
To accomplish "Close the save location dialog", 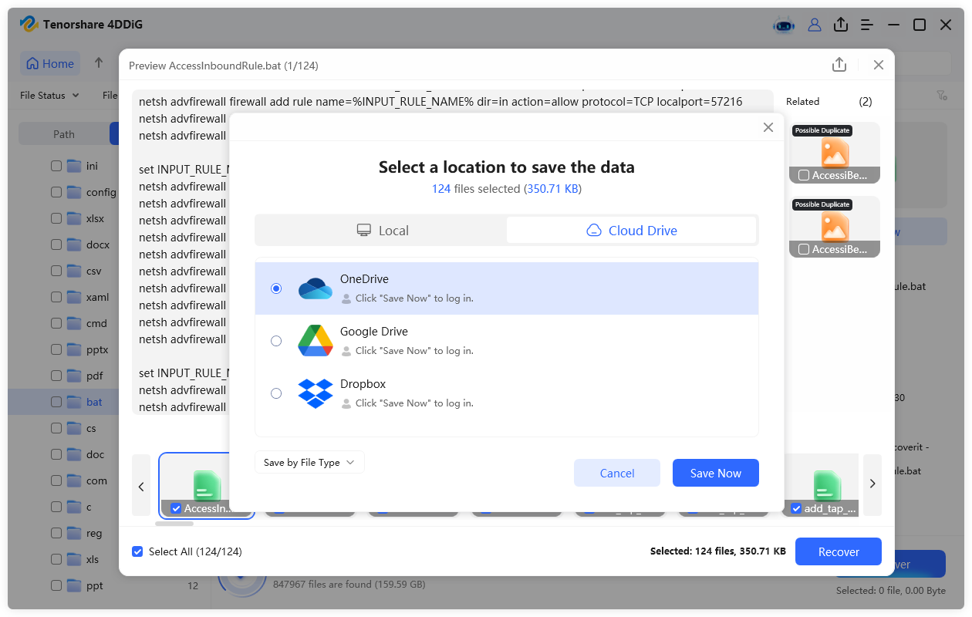I will click(768, 128).
